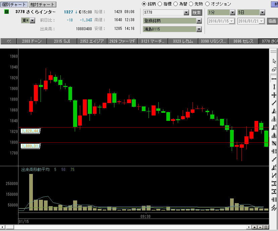Select the 4-division retracement tool

[x=274, y=192]
